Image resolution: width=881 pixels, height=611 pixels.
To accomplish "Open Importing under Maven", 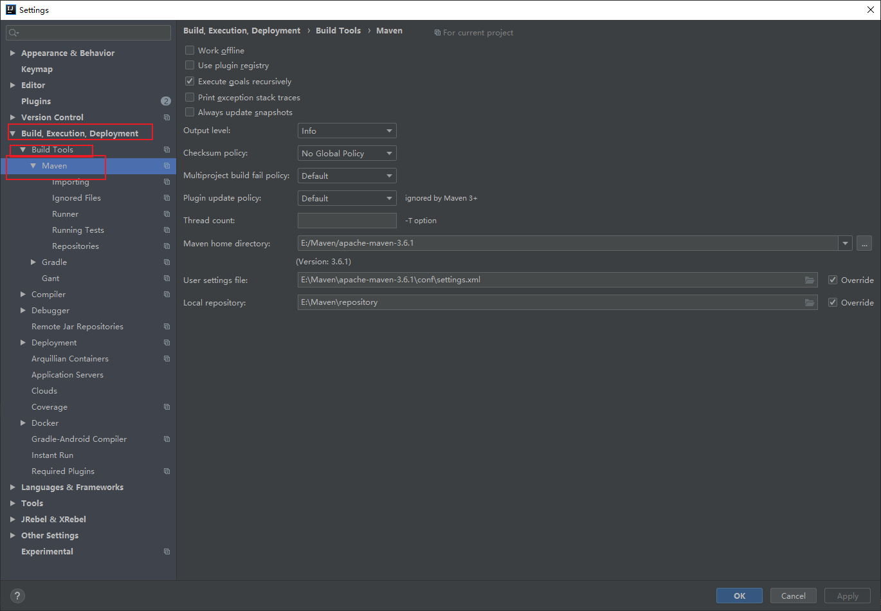I will [71, 182].
